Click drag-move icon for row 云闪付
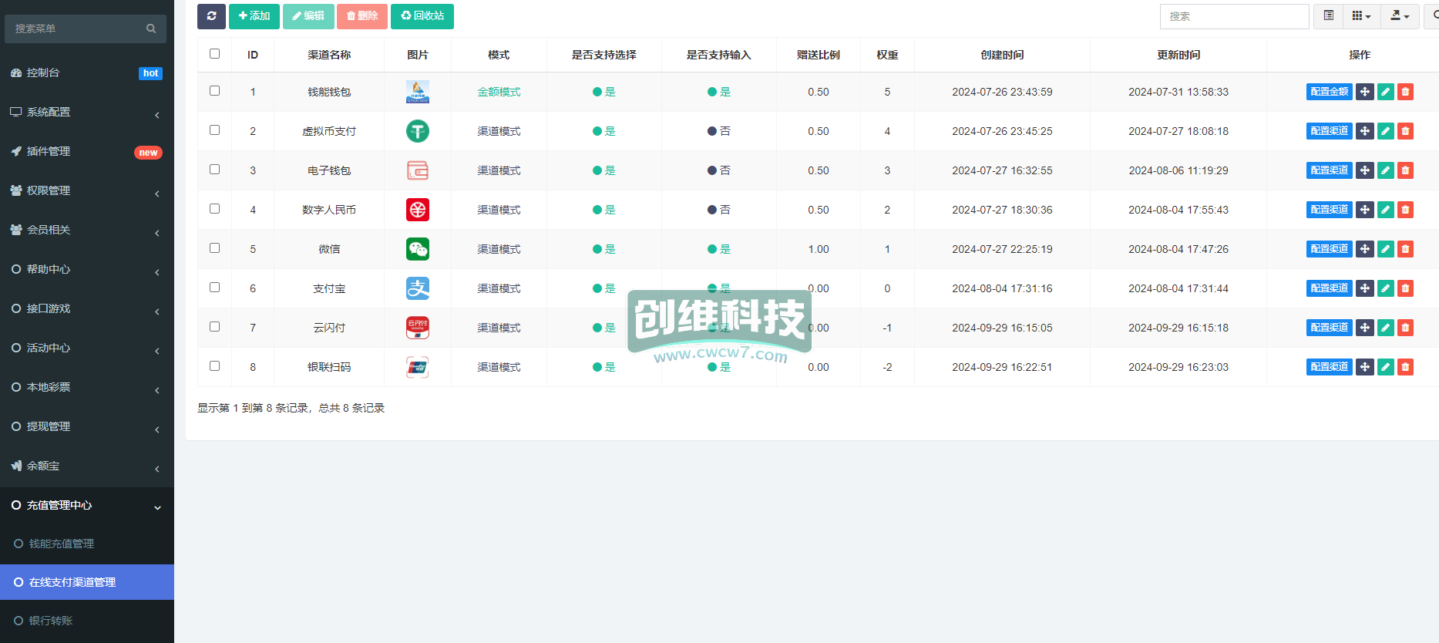The height and width of the screenshot is (643, 1439). 1364,328
